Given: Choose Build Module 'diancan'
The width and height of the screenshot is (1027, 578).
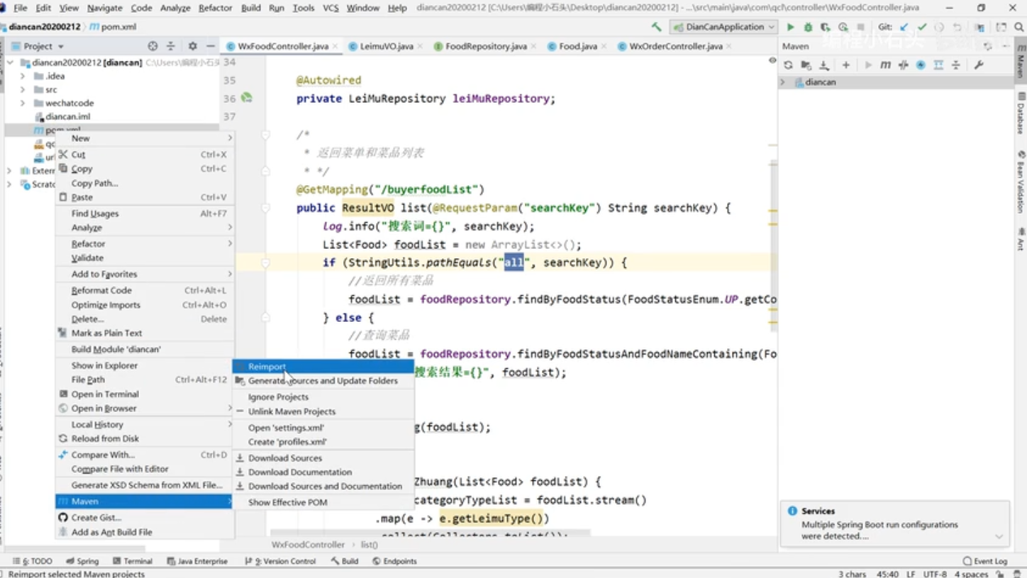Looking at the screenshot, I should [145, 349].
